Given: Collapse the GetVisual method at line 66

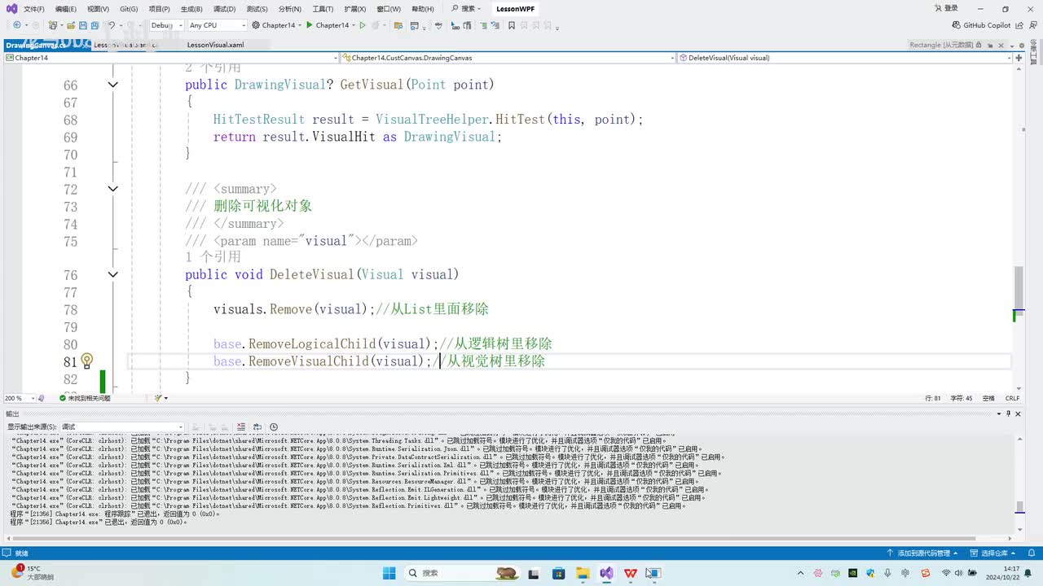Looking at the screenshot, I should click(x=113, y=85).
